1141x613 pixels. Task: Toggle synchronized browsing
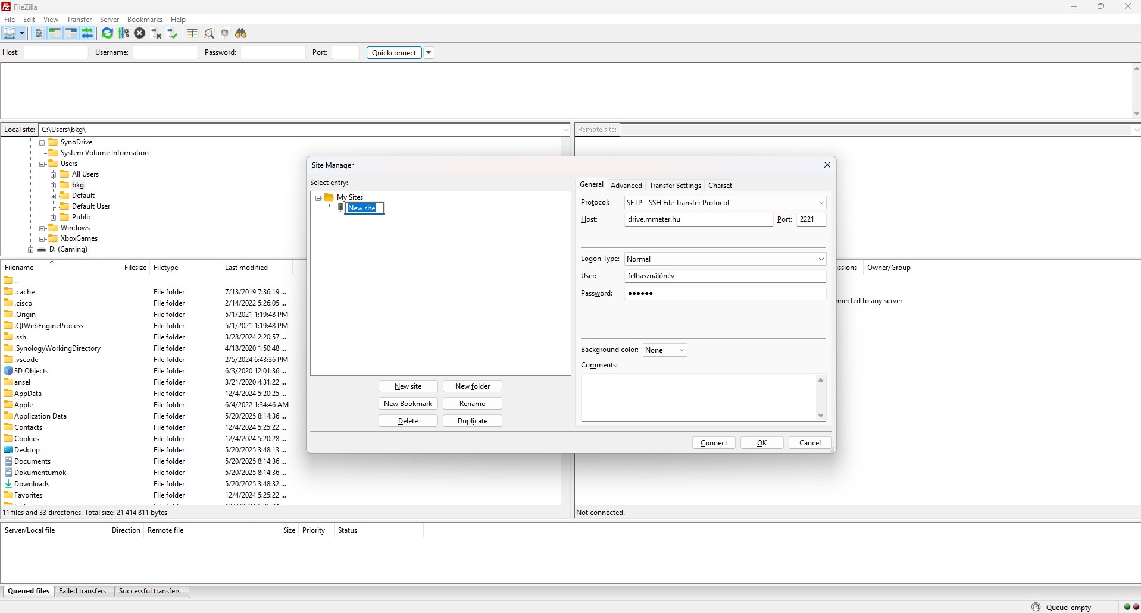click(x=225, y=33)
